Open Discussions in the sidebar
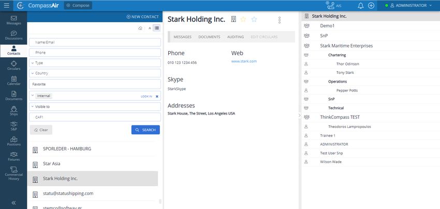440x209 pixels. pos(13,36)
